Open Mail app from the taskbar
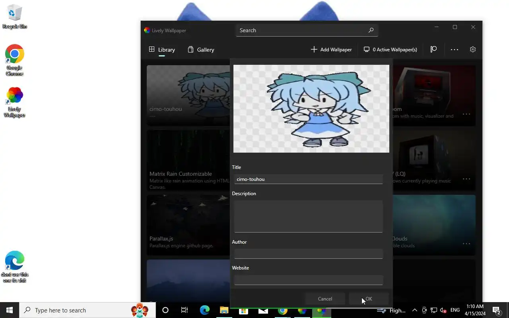Screen dimensions: 509x318 [x=263, y=310]
